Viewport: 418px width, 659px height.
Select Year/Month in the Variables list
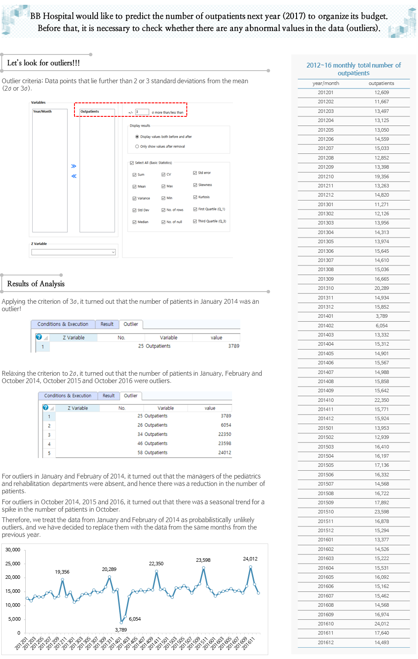tap(42, 112)
